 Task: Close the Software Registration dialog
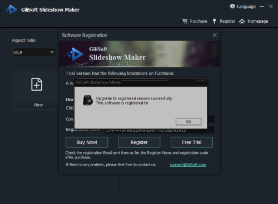coord(215,35)
